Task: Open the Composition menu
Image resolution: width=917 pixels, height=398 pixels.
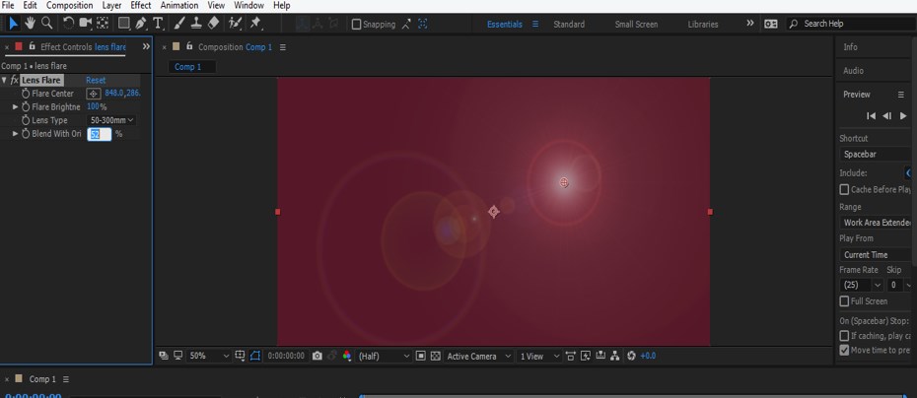Action: [x=70, y=5]
